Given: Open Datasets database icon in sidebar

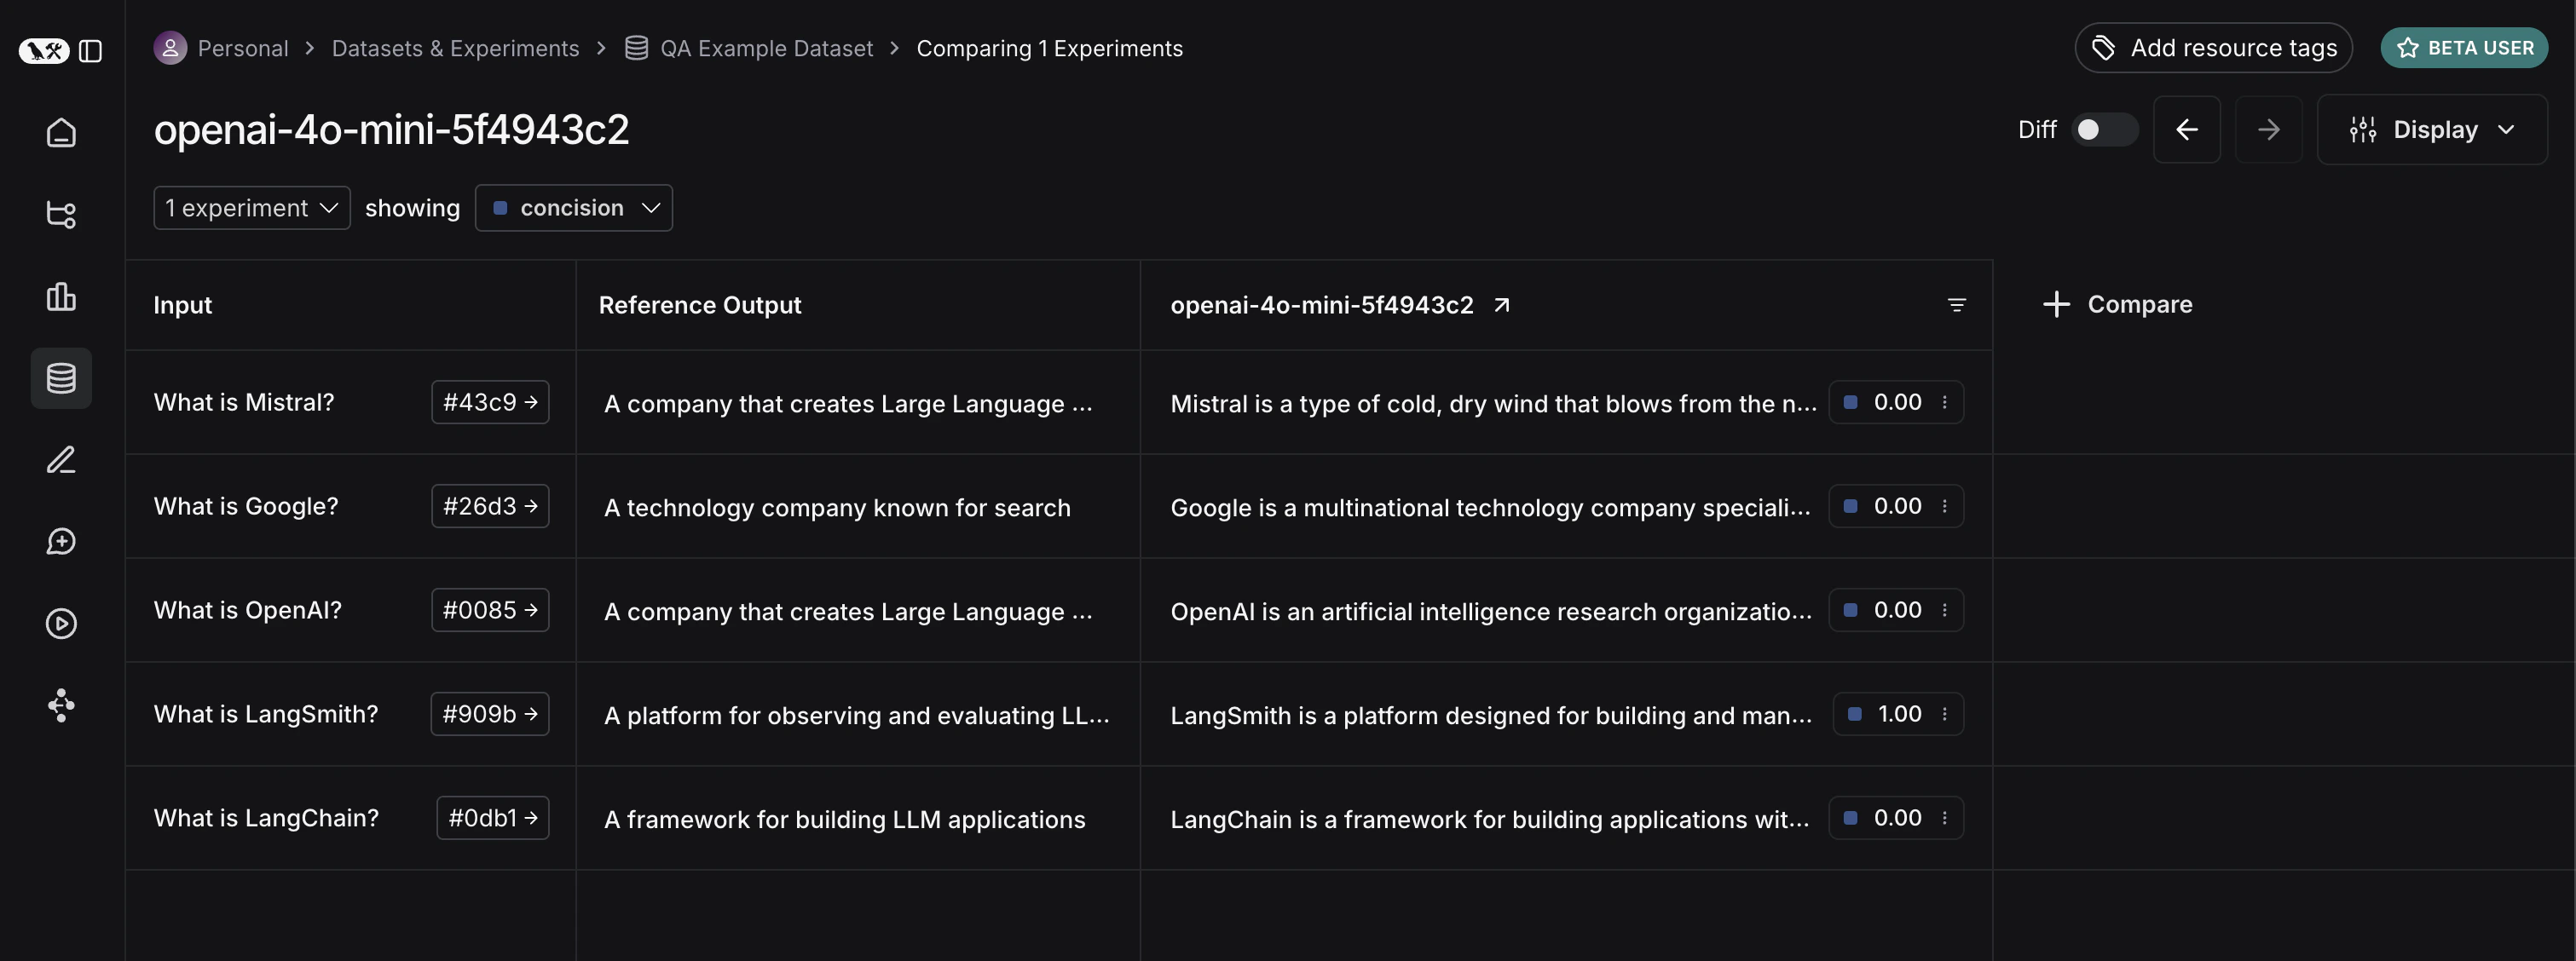Looking at the screenshot, I should click(61, 378).
